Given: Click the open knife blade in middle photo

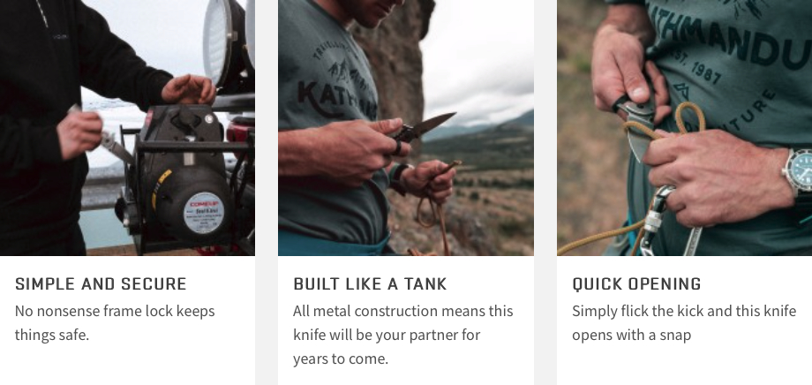Looking at the screenshot, I should 433,124.
